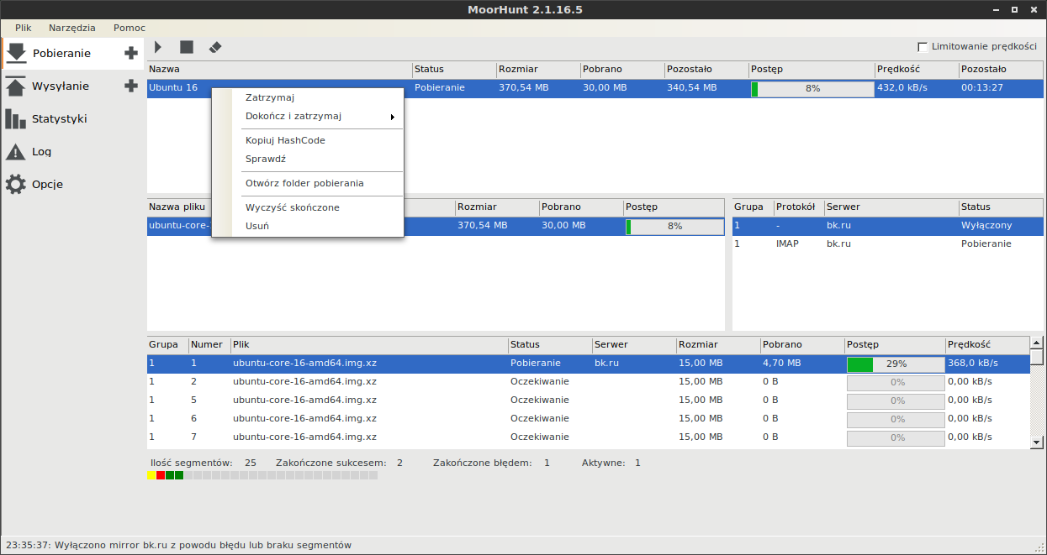This screenshot has width=1047, height=555.
Task: Sort downloads by Rozmiar column header
Action: click(538, 69)
